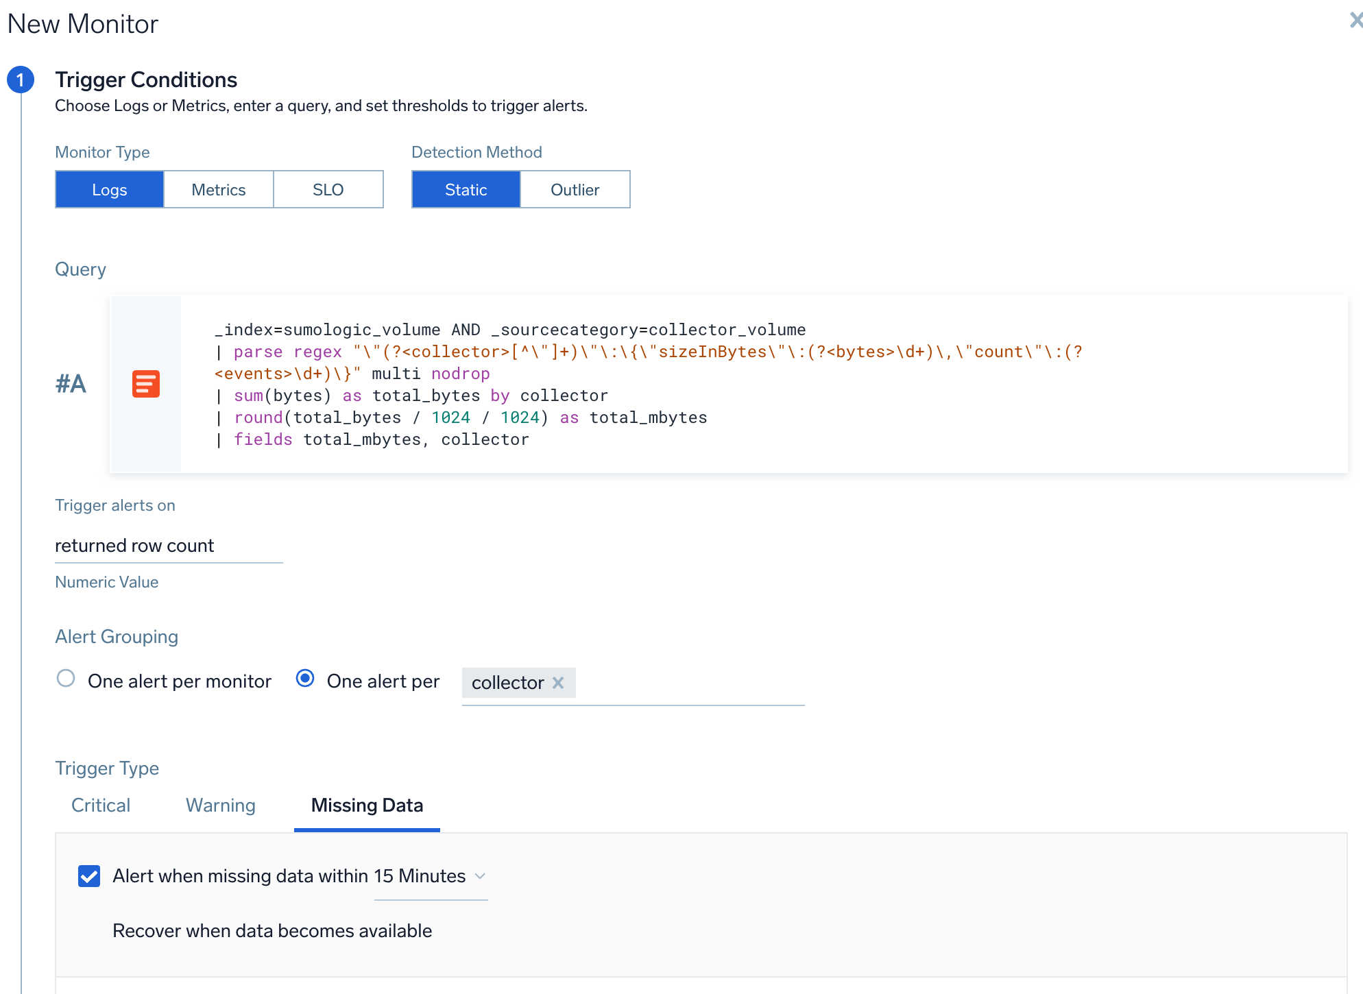Select Logs monitor type
Image resolution: width=1363 pixels, height=994 pixels.
110,190
